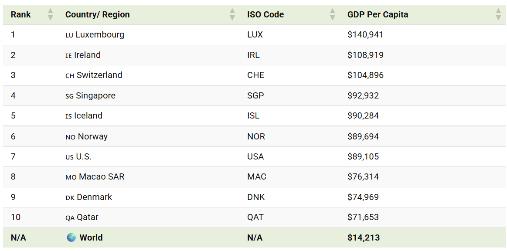Sort table by Rank column arrows

click(50, 14)
